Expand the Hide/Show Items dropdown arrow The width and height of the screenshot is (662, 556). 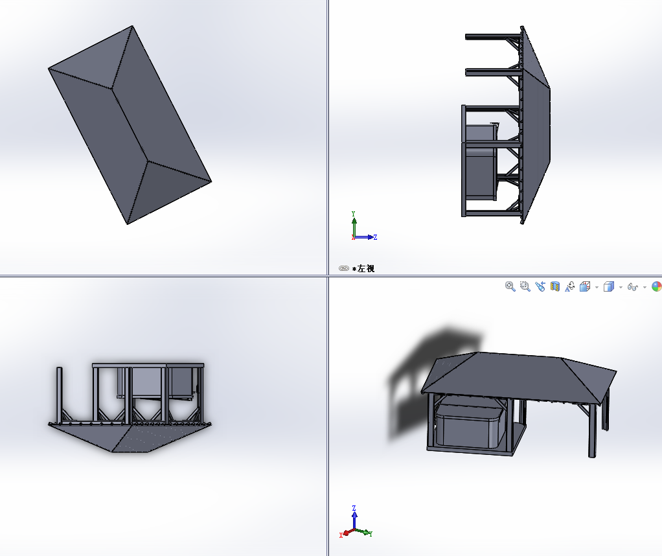645,287
